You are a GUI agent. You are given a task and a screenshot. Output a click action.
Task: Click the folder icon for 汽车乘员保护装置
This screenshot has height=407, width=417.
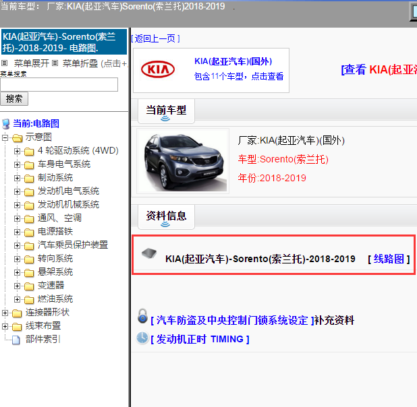coord(29,246)
